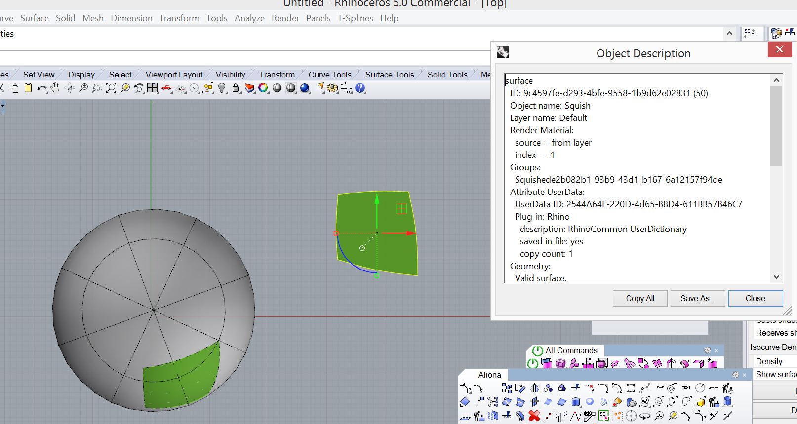Open the four-viewport layout icon
The width and height of the screenshot is (797, 424).
point(153,88)
